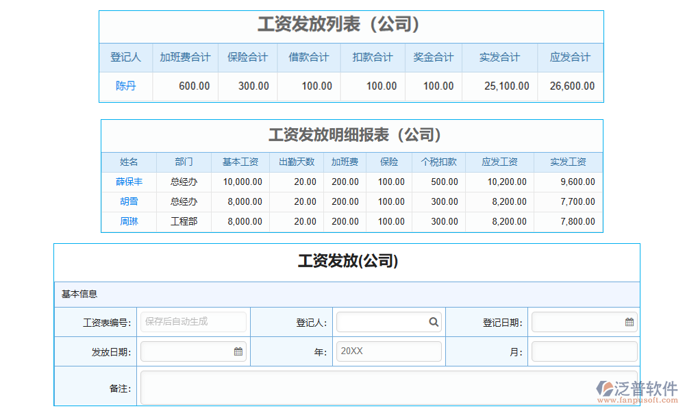Focus the 工资表编号 input field
This screenshot has height=411, width=685.
193,322
